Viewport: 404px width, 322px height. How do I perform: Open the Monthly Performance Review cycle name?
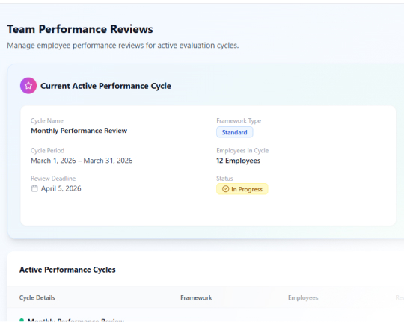(79, 131)
